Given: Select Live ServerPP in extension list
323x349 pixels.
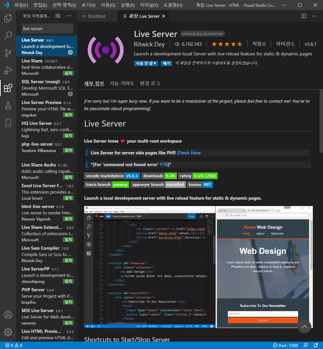Looking at the screenshot, I should pyautogui.click(x=47, y=275).
